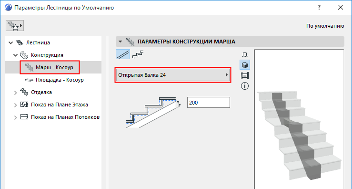Close the stair settings dialog
This screenshot has height=189, width=352.
341,8
